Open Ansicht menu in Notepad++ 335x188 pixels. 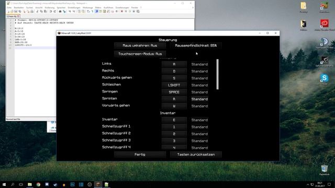(39, 8)
